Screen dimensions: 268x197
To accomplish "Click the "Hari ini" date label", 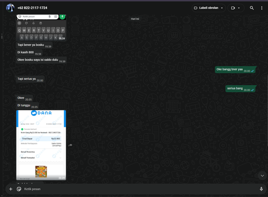I will point(135,19).
